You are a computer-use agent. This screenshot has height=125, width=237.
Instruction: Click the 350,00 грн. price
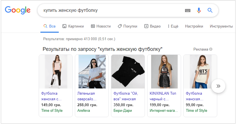123,105
